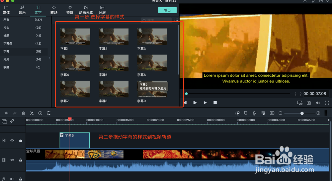Click the library vertical scrollbar
Screen dimensions: 332x181
click(179, 50)
